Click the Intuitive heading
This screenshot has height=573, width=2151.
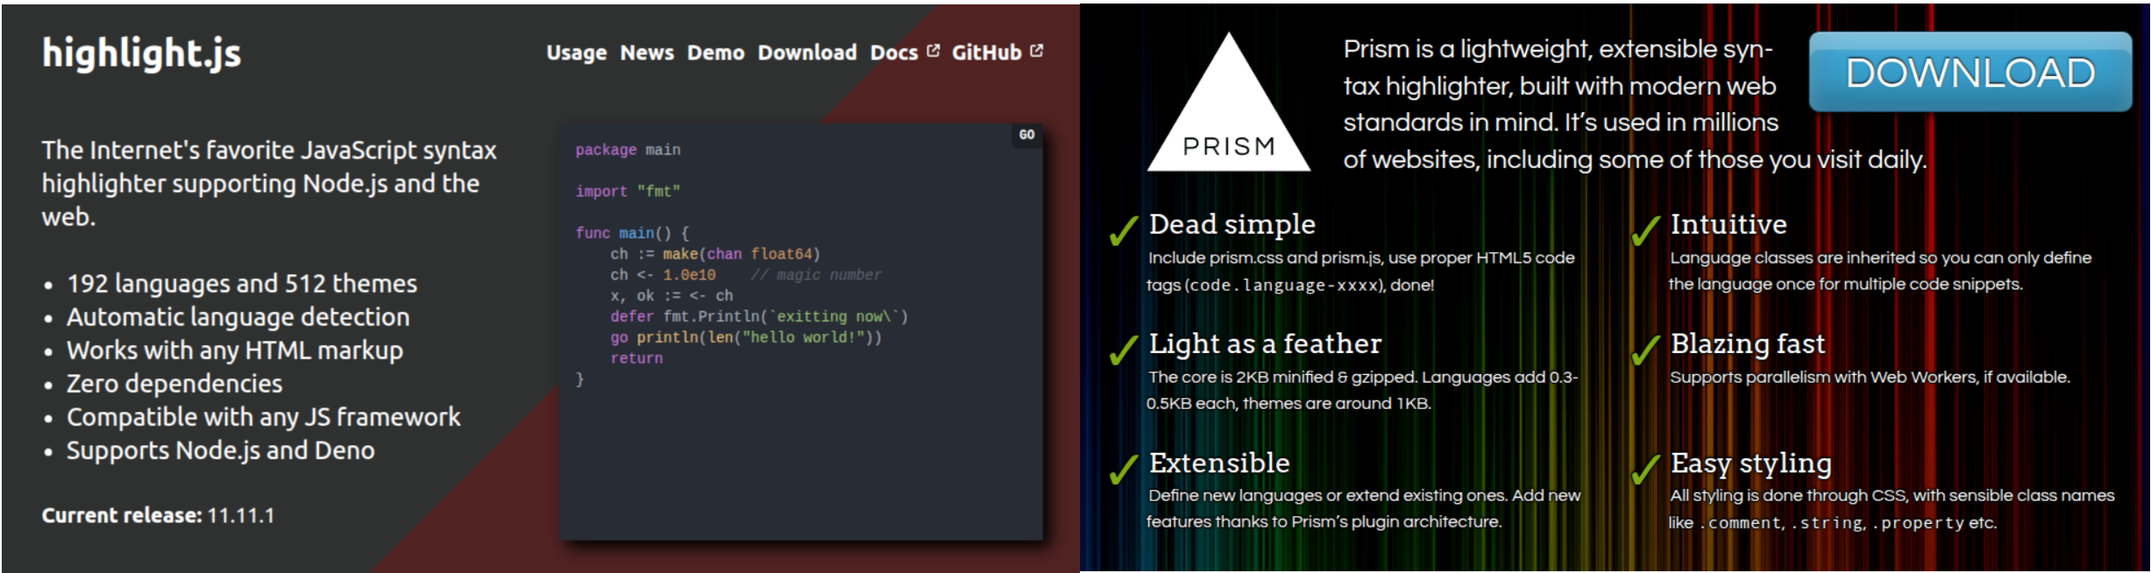tap(1729, 224)
